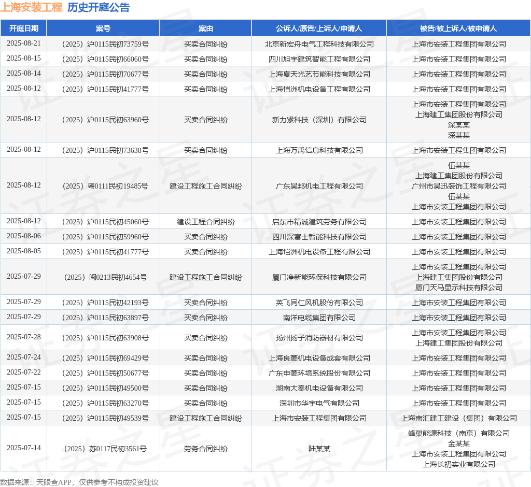Click plaintiff 厦门净新能环保科技有限公司
531x487 pixels.
pos(319,277)
